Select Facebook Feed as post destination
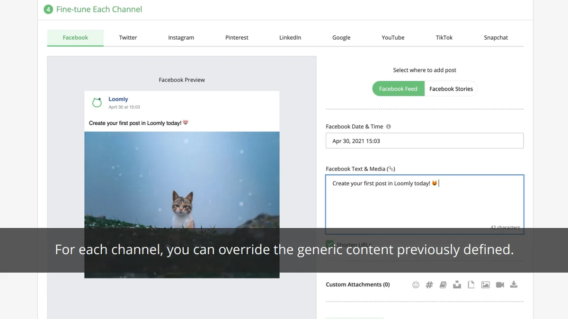 [x=398, y=89]
